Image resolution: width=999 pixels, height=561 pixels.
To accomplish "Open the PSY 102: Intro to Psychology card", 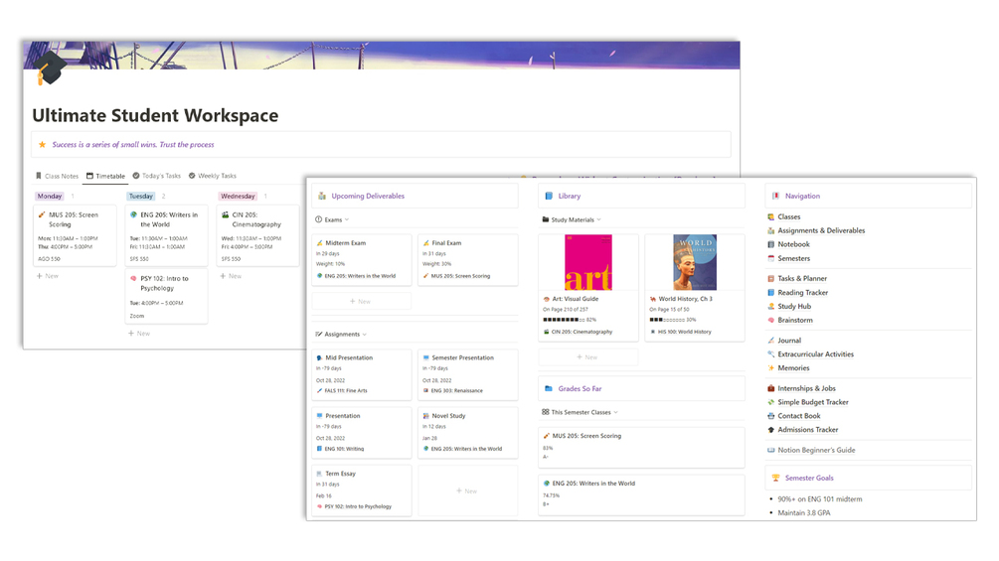I will point(166,297).
